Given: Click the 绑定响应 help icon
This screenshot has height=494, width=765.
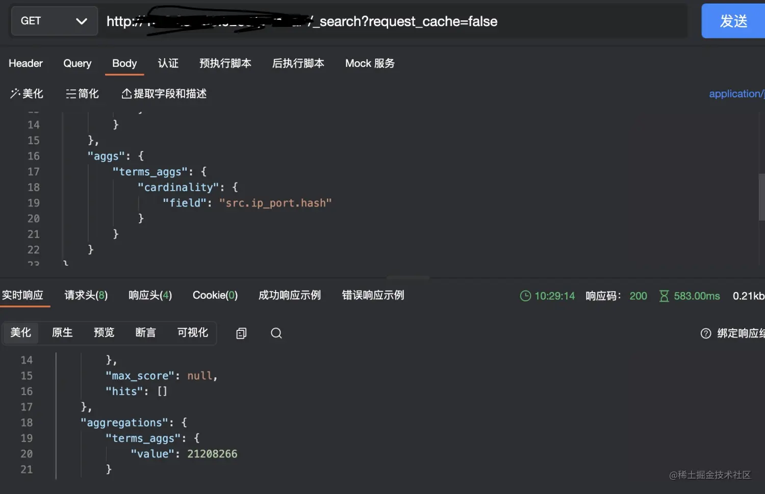Looking at the screenshot, I should coord(706,333).
